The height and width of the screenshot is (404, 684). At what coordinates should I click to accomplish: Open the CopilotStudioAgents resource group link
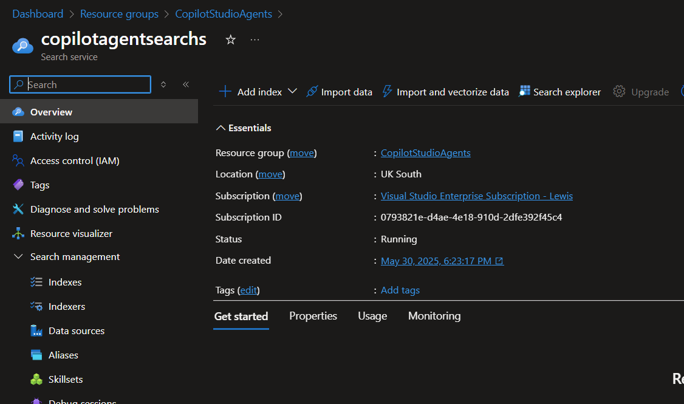pyautogui.click(x=425, y=152)
